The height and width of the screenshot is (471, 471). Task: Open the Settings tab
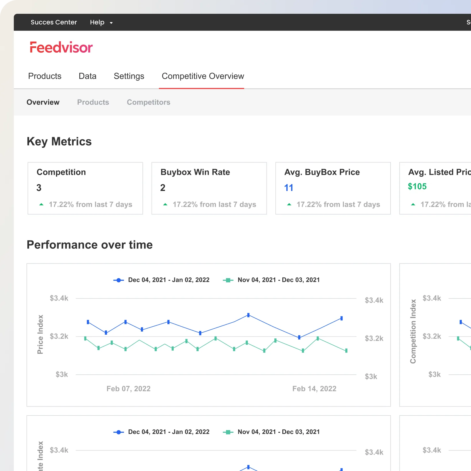129,76
